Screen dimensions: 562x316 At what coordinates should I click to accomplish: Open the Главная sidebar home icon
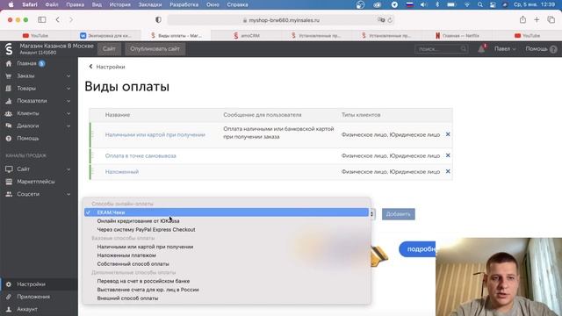coord(9,63)
